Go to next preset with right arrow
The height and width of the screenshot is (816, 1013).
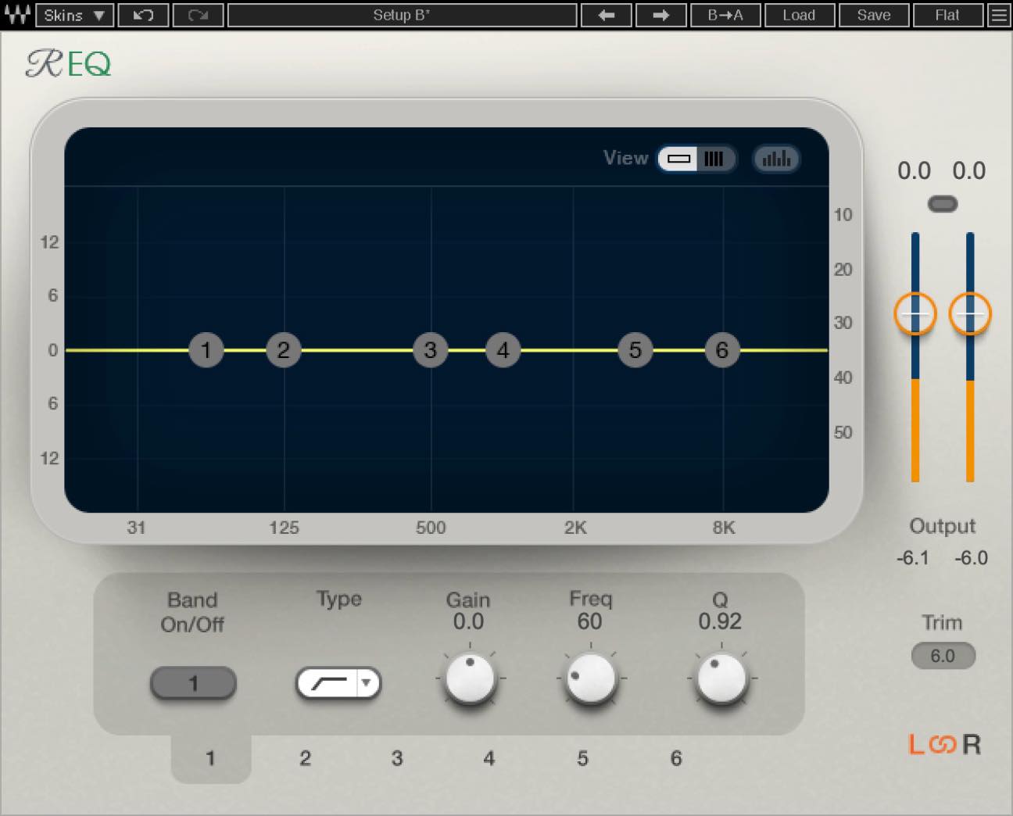tap(660, 15)
